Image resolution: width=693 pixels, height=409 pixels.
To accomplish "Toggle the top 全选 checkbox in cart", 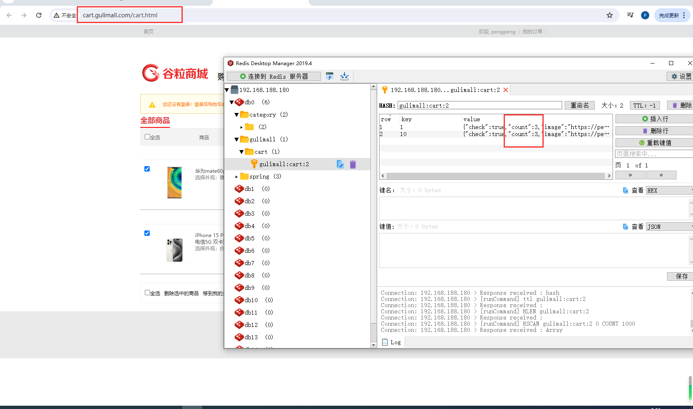I will pyautogui.click(x=147, y=137).
